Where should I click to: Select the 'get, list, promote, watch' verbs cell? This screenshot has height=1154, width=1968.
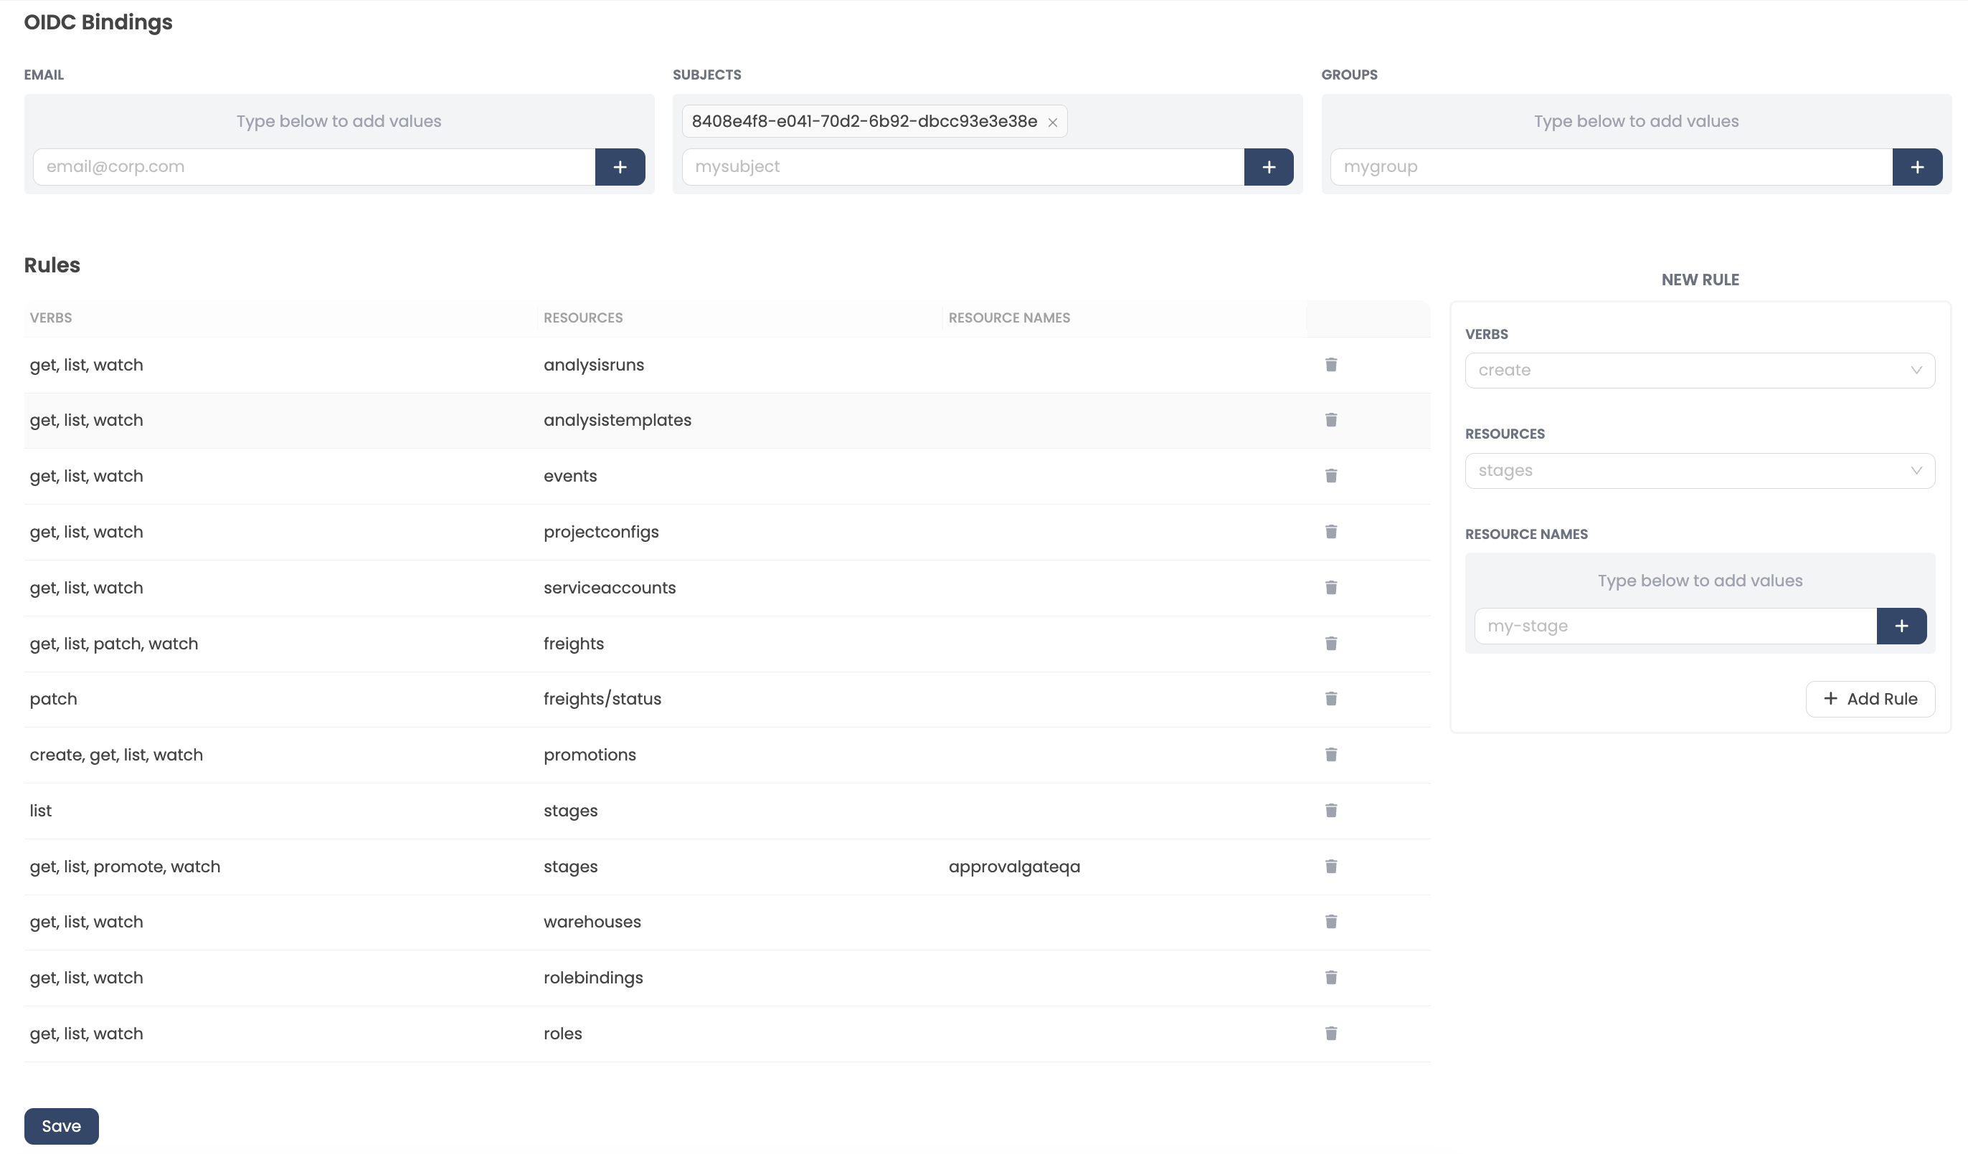(x=125, y=867)
